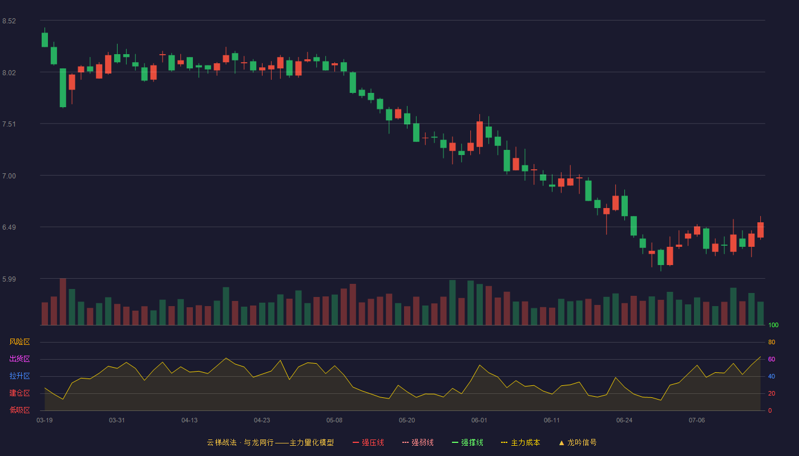Toggle the 强压线 legend entry
Screen dimensions: 799x456
(368, 442)
